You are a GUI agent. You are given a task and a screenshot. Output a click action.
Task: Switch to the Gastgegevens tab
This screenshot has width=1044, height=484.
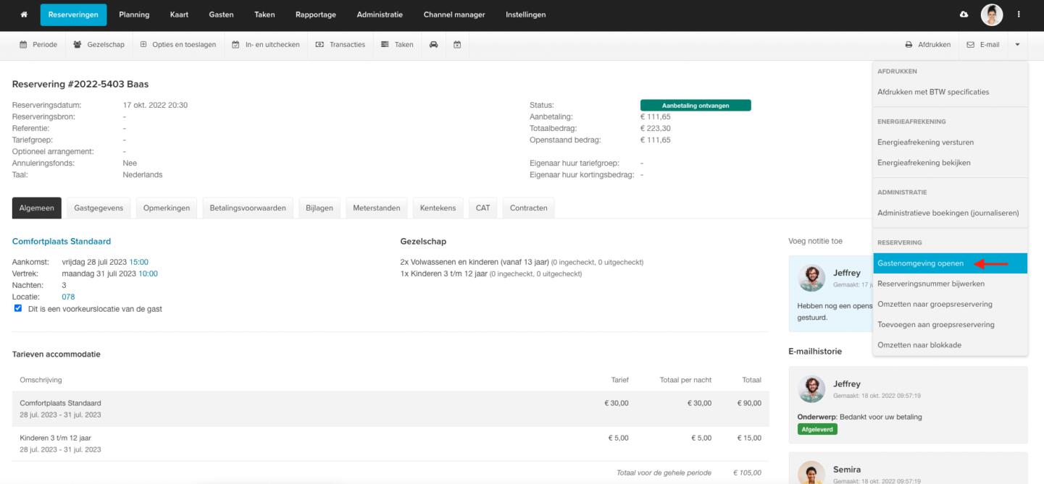click(x=99, y=208)
